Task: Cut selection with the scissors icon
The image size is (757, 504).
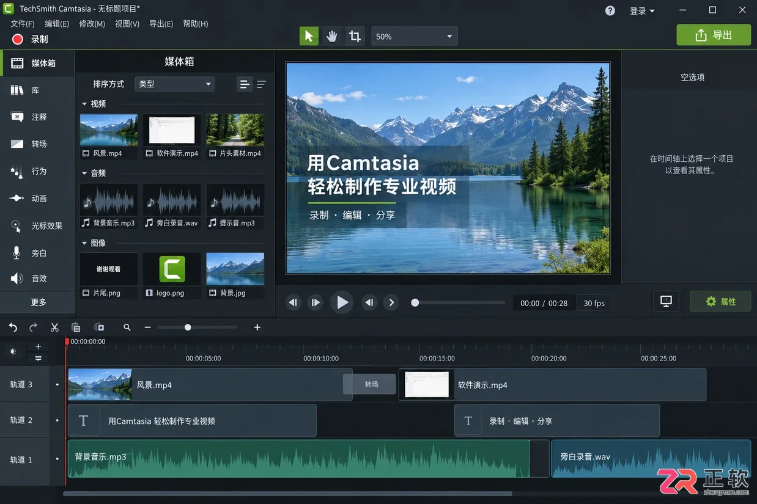Action: (54, 327)
